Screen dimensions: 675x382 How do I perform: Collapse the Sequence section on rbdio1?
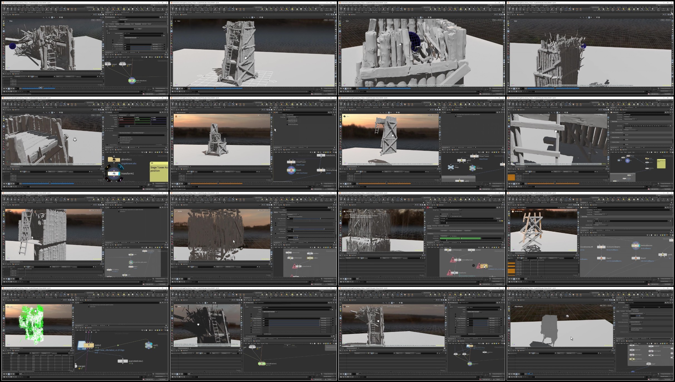coord(428,234)
